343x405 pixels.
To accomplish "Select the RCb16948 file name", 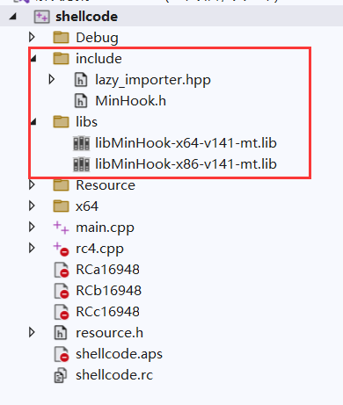I will pyautogui.click(x=108, y=291).
